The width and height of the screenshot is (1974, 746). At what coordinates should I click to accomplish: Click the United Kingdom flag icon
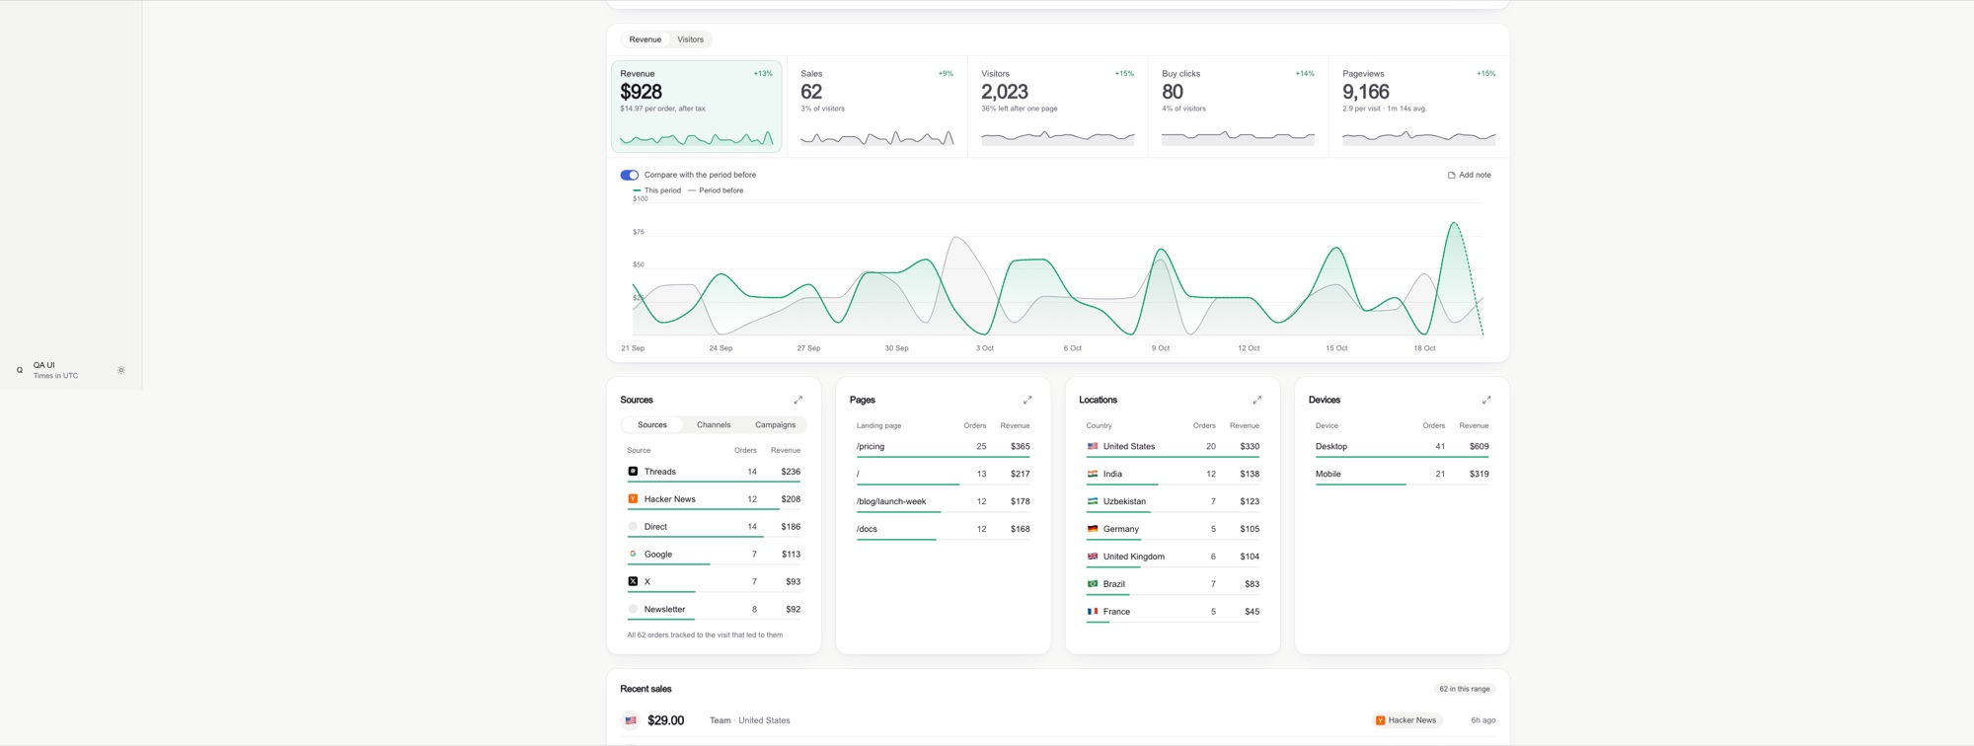[1093, 558]
